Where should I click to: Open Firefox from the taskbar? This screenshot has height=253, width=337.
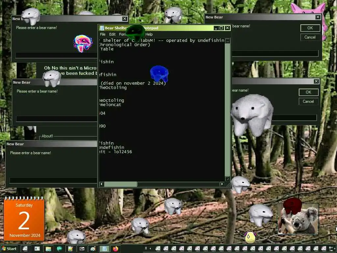point(116,249)
